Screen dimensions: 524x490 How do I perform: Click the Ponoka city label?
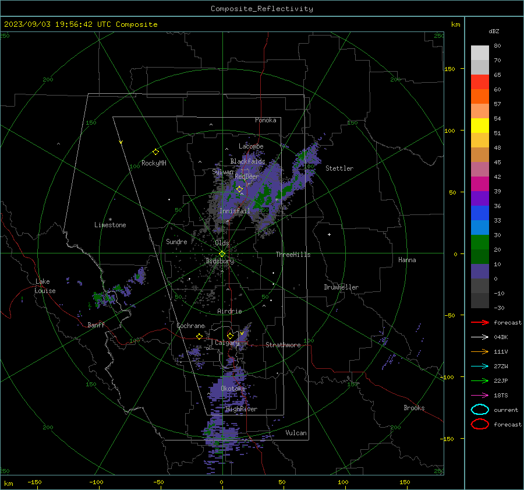click(x=265, y=120)
